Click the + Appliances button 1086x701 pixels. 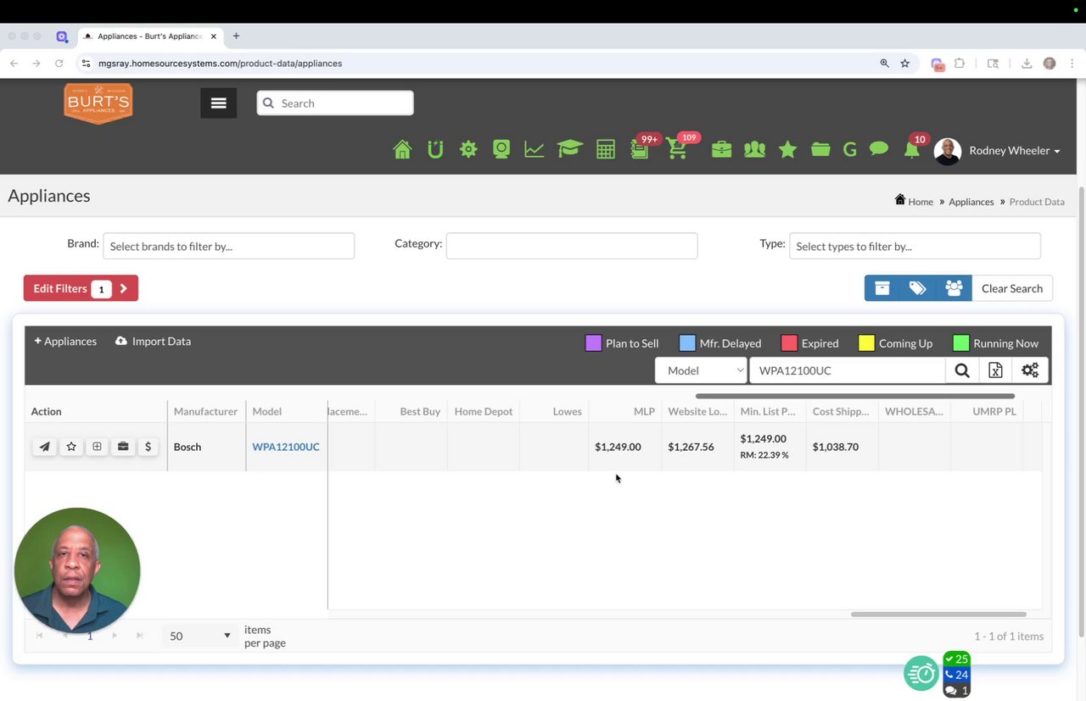pos(65,341)
